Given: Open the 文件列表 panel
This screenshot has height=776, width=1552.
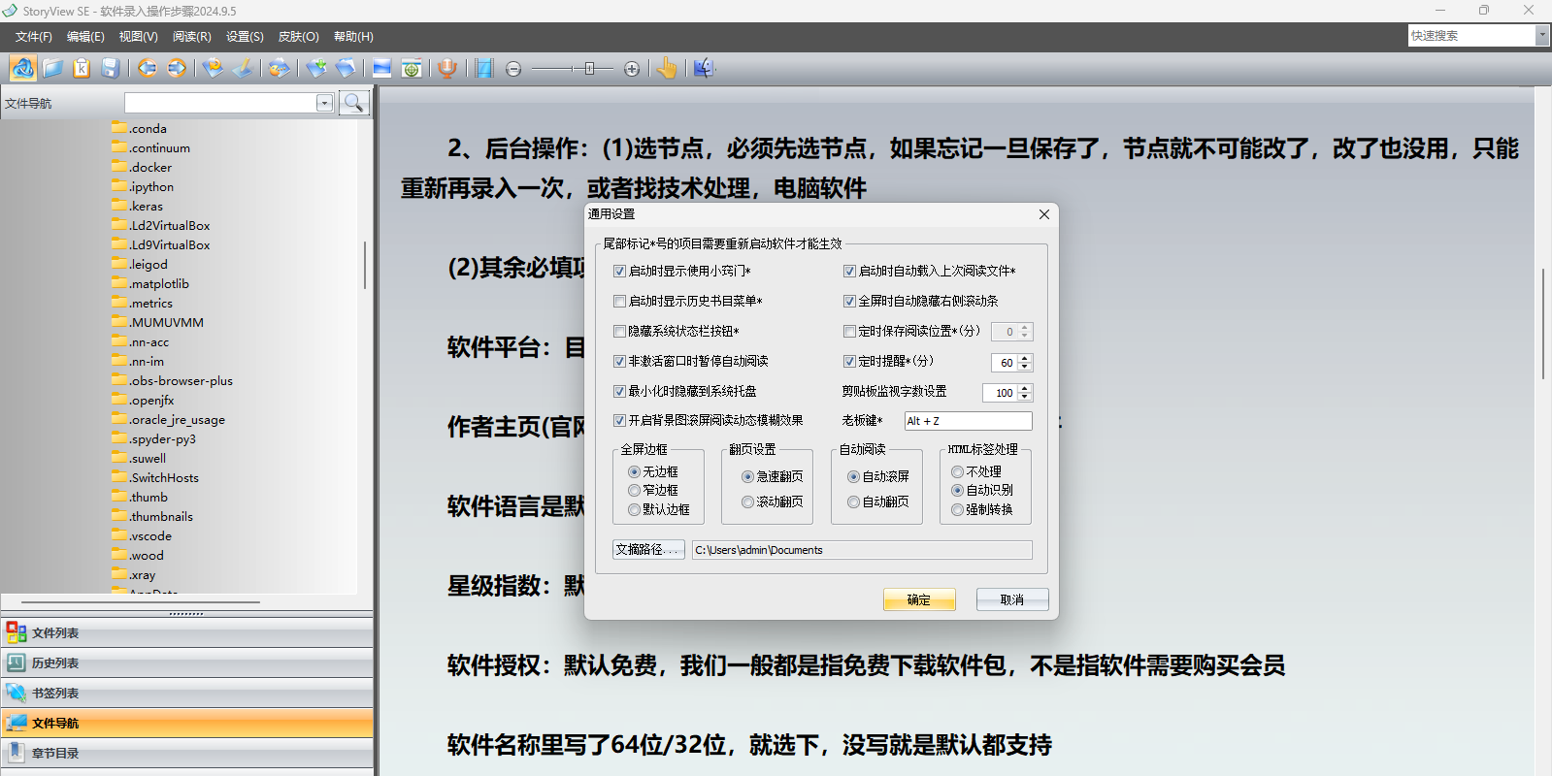Looking at the screenshot, I should [186, 632].
